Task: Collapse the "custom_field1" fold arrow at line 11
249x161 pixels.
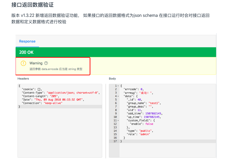Action: [x=118, y=121]
